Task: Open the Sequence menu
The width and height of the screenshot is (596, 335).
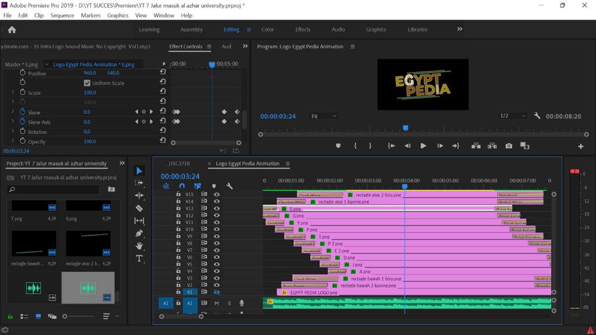Action: pyautogui.click(x=62, y=16)
